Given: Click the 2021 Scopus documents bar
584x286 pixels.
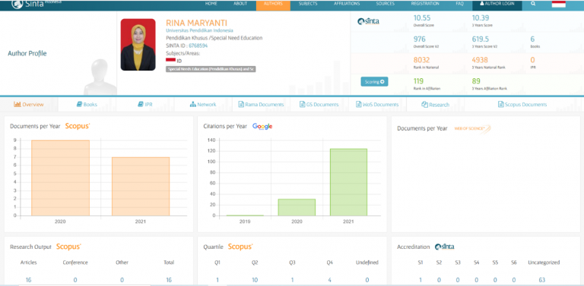Looking at the screenshot, I should pos(141,187).
